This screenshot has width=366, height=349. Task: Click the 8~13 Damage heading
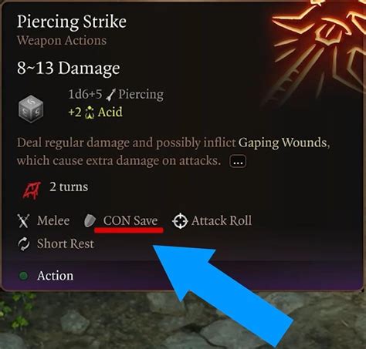pos(69,69)
